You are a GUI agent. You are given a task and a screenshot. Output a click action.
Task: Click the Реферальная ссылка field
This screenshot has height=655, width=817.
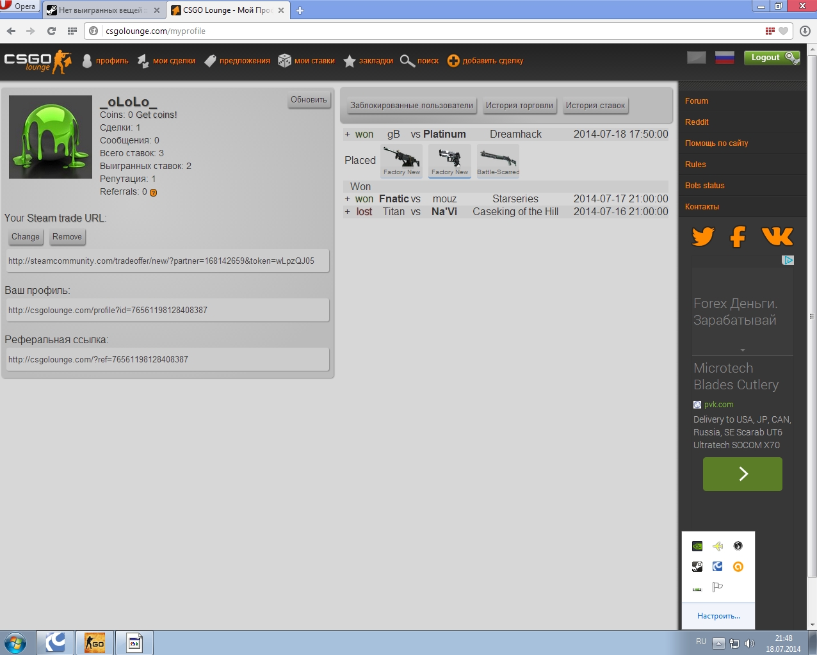point(168,360)
